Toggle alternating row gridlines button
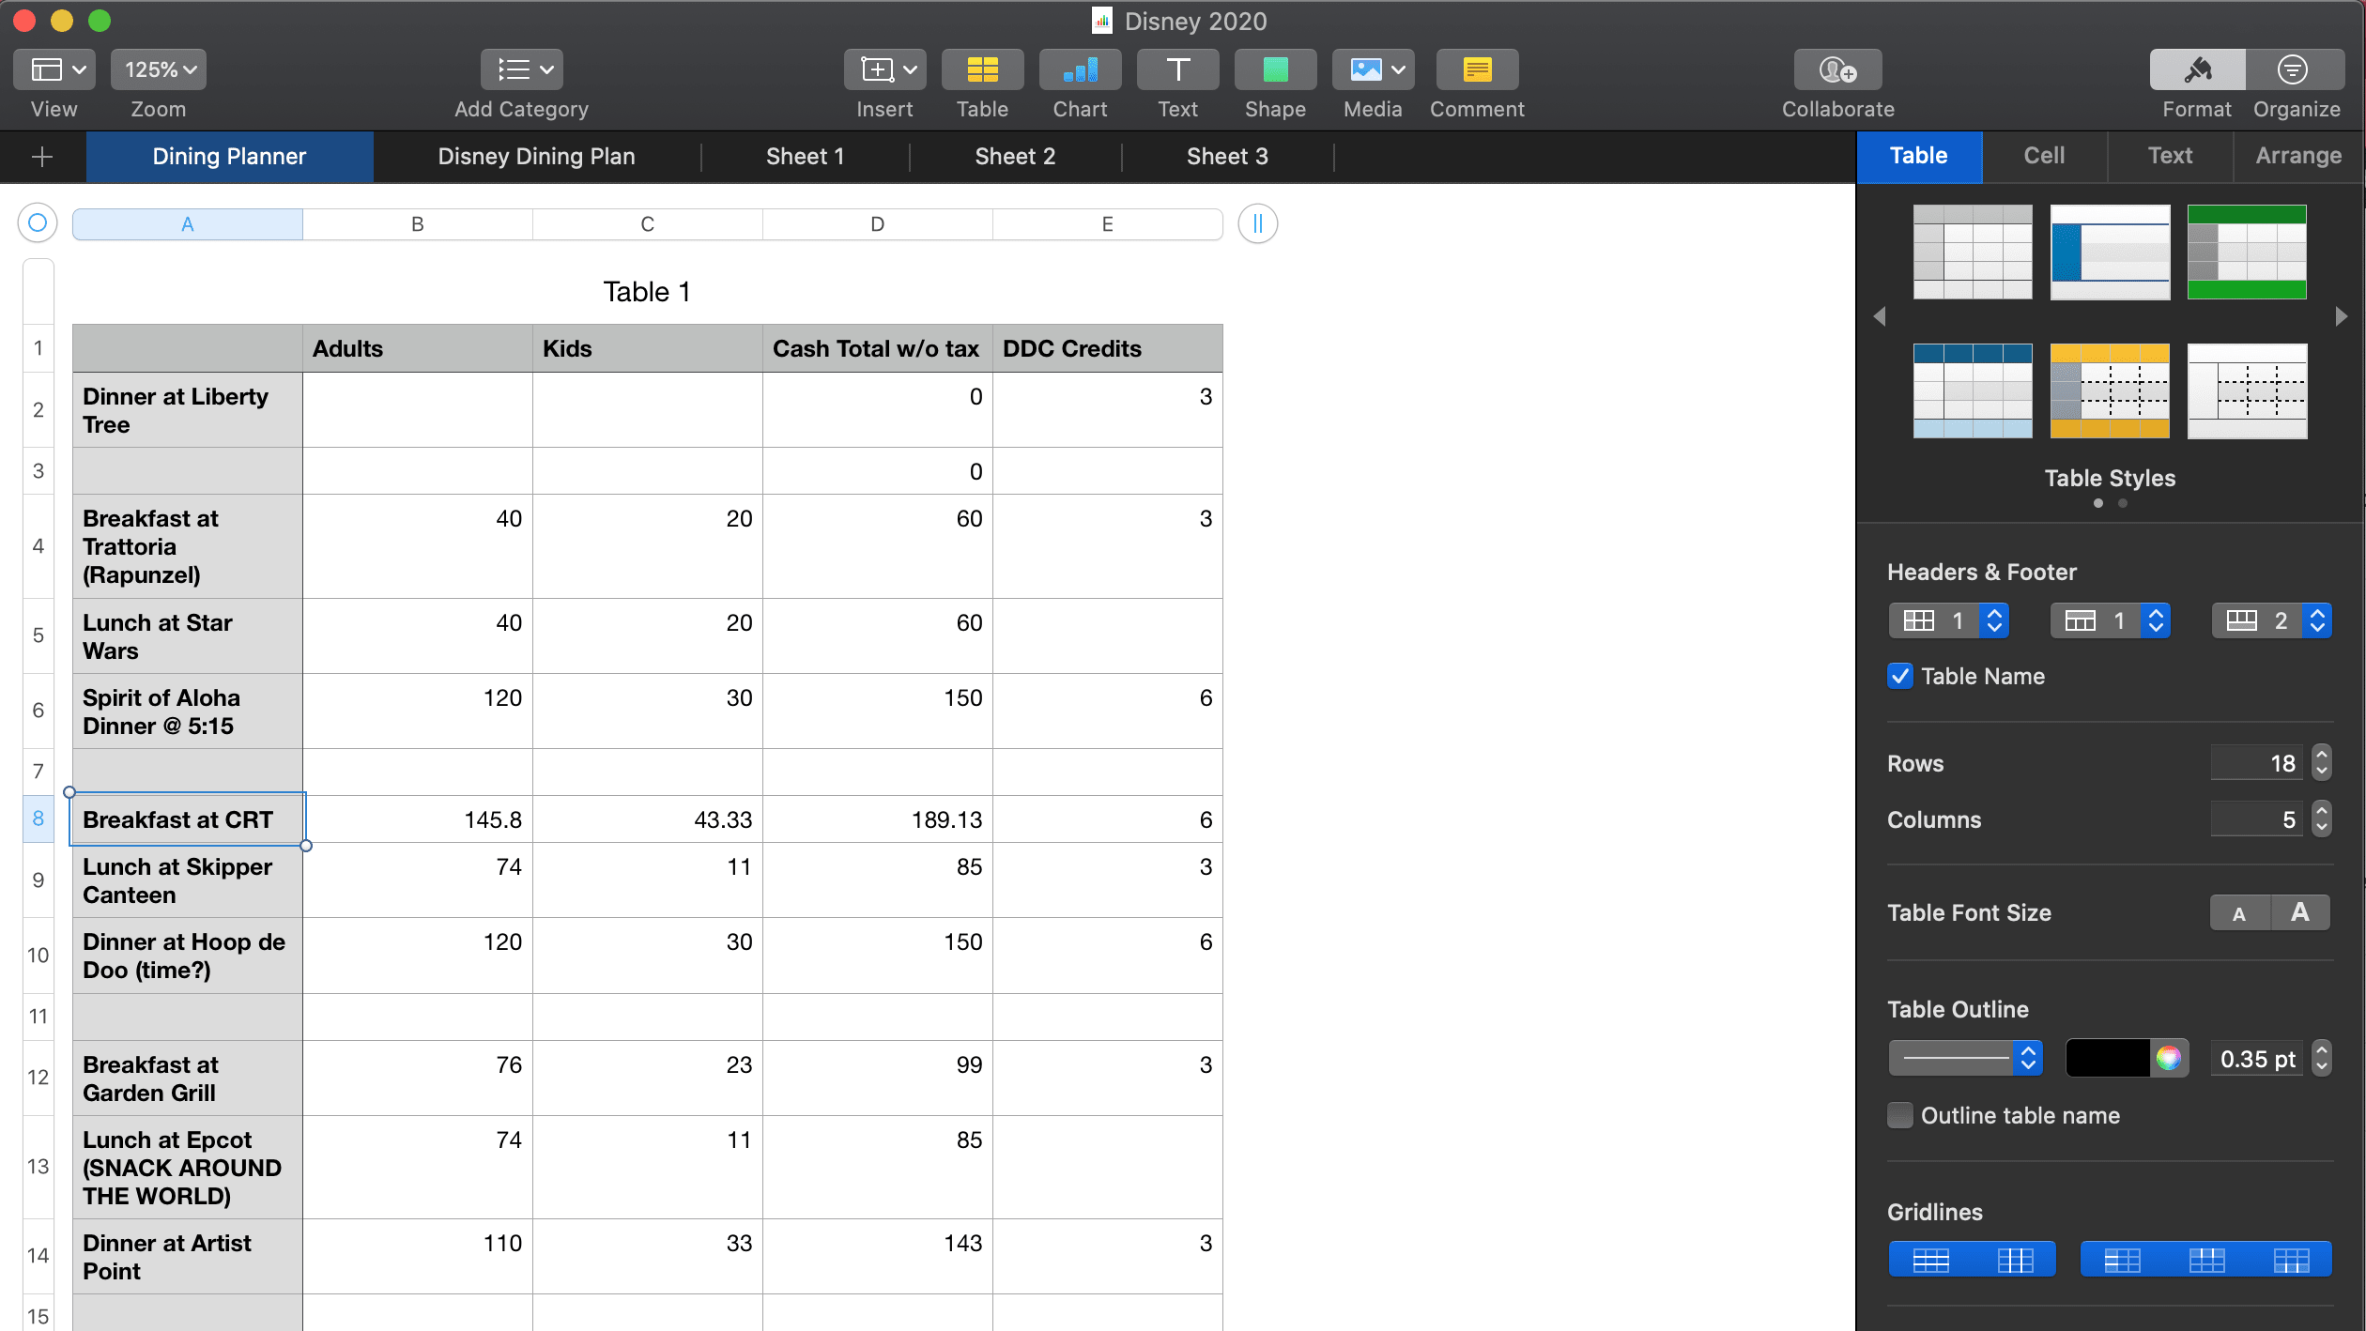Image resolution: width=2366 pixels, height=1331 pixels. pos(1931,1260)
